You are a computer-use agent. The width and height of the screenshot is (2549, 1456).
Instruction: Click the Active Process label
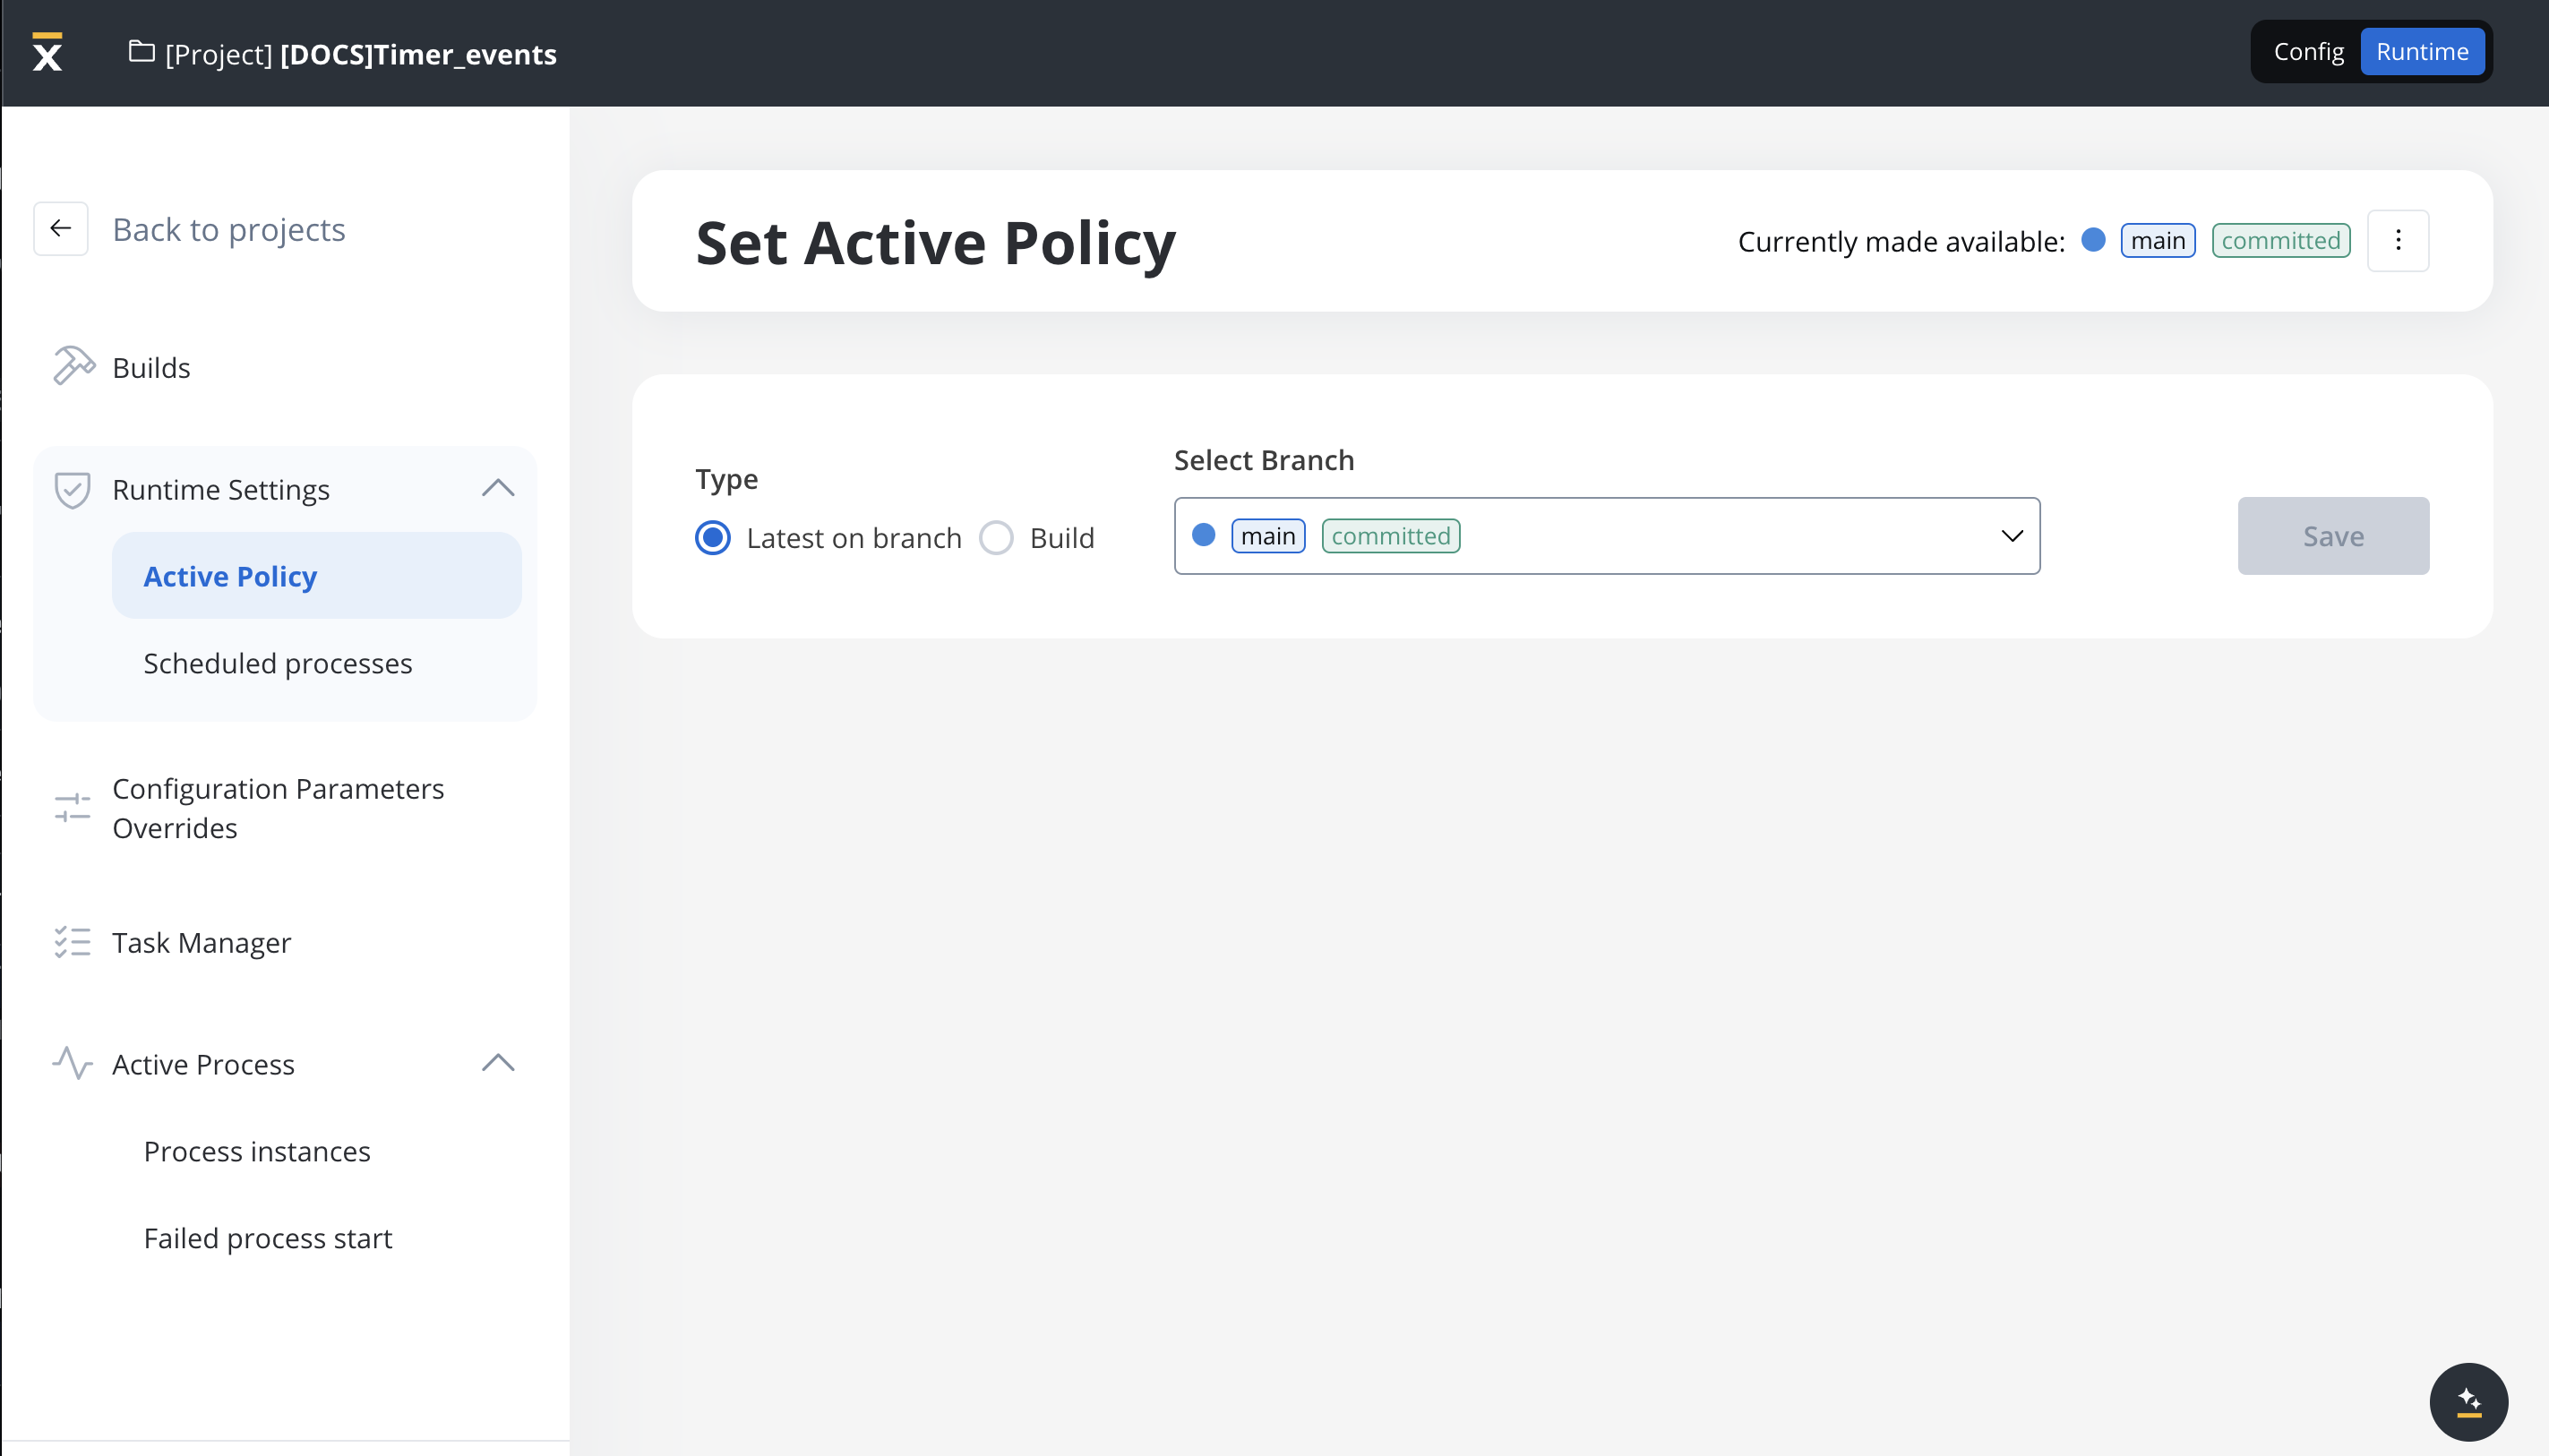(203, 1064)
